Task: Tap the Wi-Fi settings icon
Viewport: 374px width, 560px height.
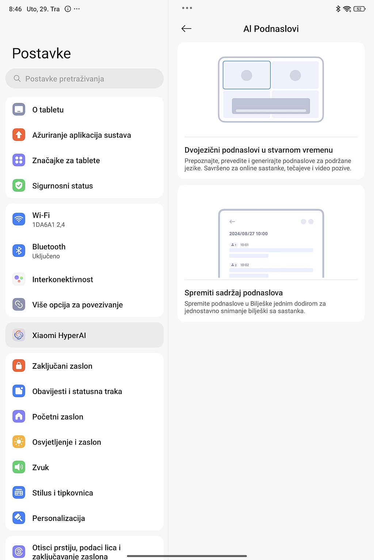Action: (19, 219)
